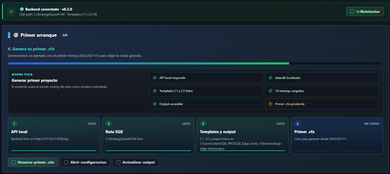Click the checkmark icon for Templates C1 y C2 listos
Screen dimensions: 390x174
[155, 91]
